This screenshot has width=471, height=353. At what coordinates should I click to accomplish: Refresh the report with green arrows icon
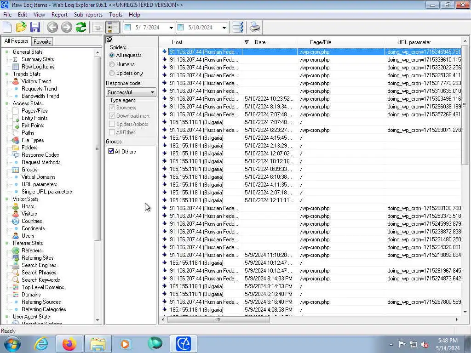81,27
